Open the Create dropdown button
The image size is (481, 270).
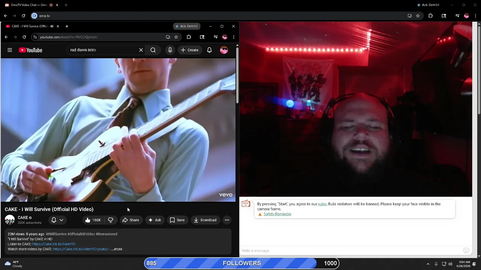pos(189,50)
